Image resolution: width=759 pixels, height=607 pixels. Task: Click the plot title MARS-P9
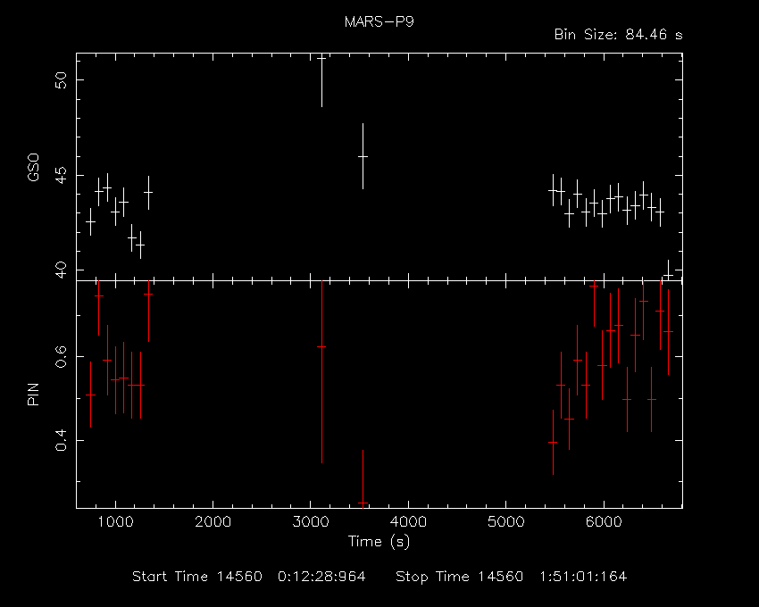click(379, 21)
